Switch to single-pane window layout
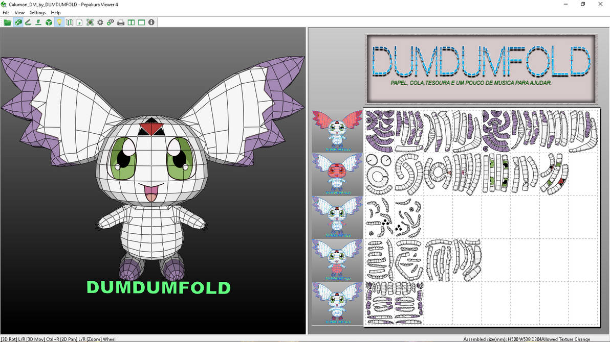Viewport: 610px width, 342px height. 141,22
